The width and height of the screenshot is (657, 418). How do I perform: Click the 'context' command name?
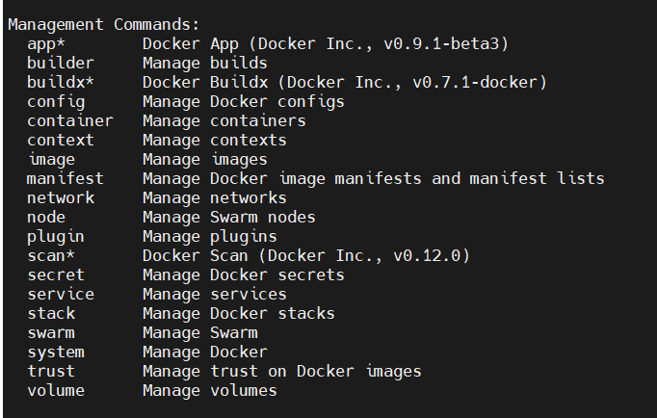(61, 141)
